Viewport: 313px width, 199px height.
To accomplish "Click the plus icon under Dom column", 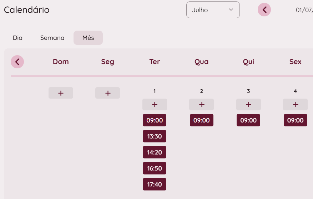I will (61, 93).
